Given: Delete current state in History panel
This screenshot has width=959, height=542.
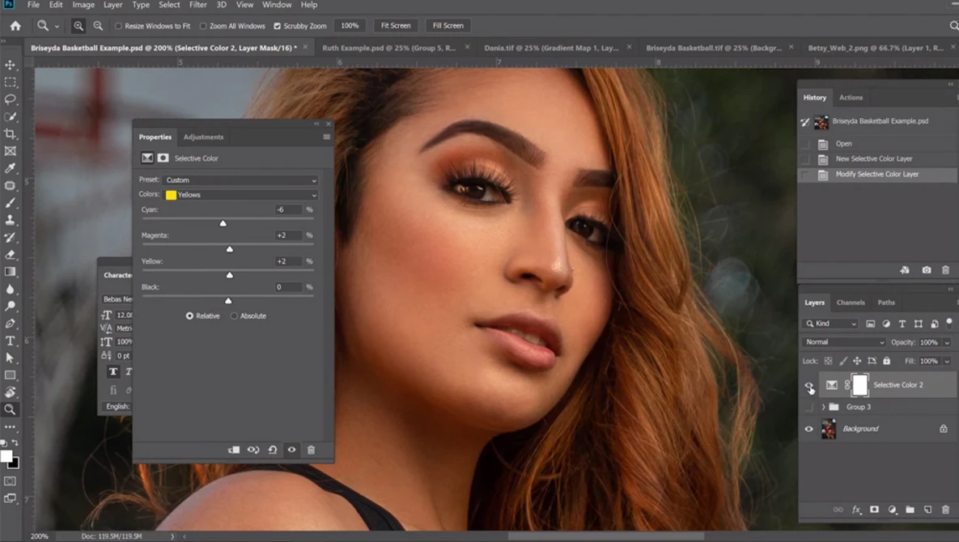Looking at the screenshot, I should pos(945,270).
